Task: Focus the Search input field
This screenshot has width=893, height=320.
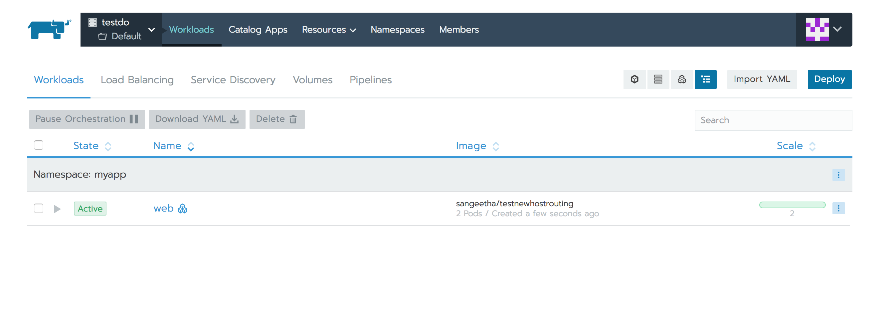Action: coord(773,120)
